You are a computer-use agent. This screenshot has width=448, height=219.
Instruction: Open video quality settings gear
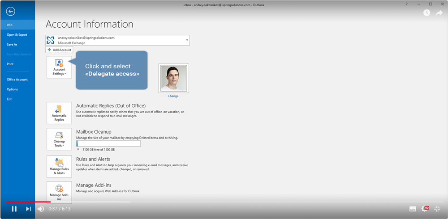(425, 209)
